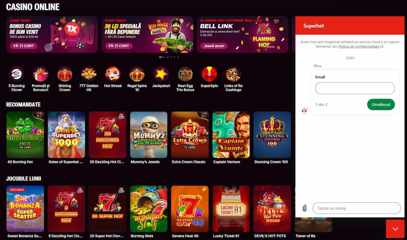The height and width of the screenshot is (240, 407).
Task: Open the SuperSpin wheel icon
Action: click(209, 74)
